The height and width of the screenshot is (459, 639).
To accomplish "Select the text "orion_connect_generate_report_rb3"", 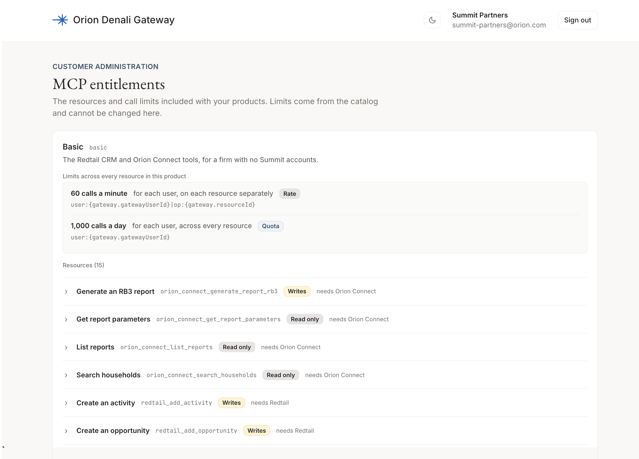I will 219,291.
